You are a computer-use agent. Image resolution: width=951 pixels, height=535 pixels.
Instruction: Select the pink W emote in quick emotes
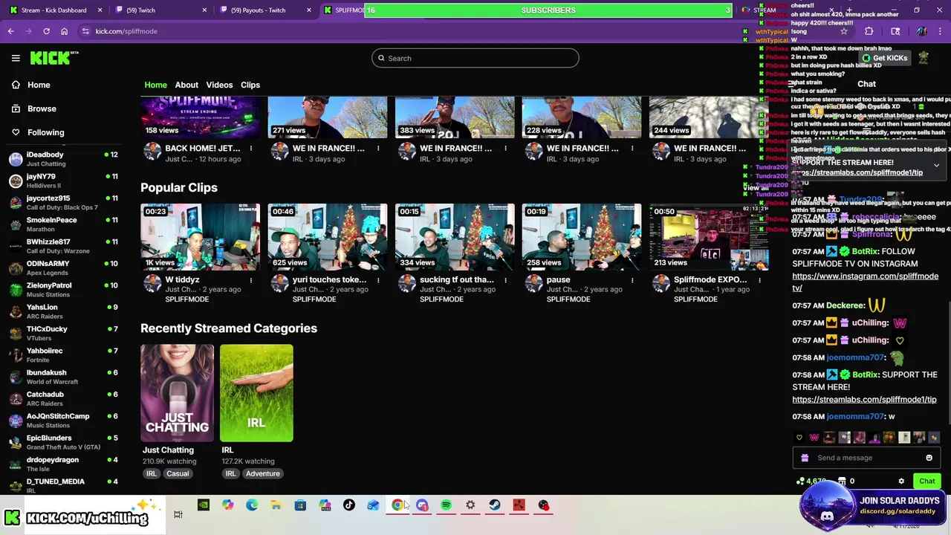click(814, 438)
